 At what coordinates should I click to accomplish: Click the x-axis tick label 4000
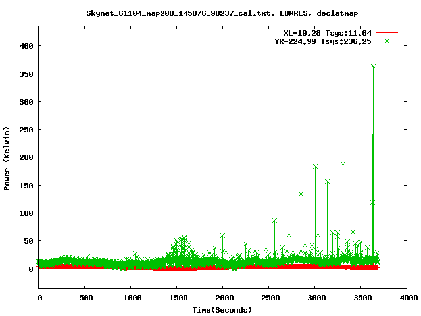tap(407, 298)
